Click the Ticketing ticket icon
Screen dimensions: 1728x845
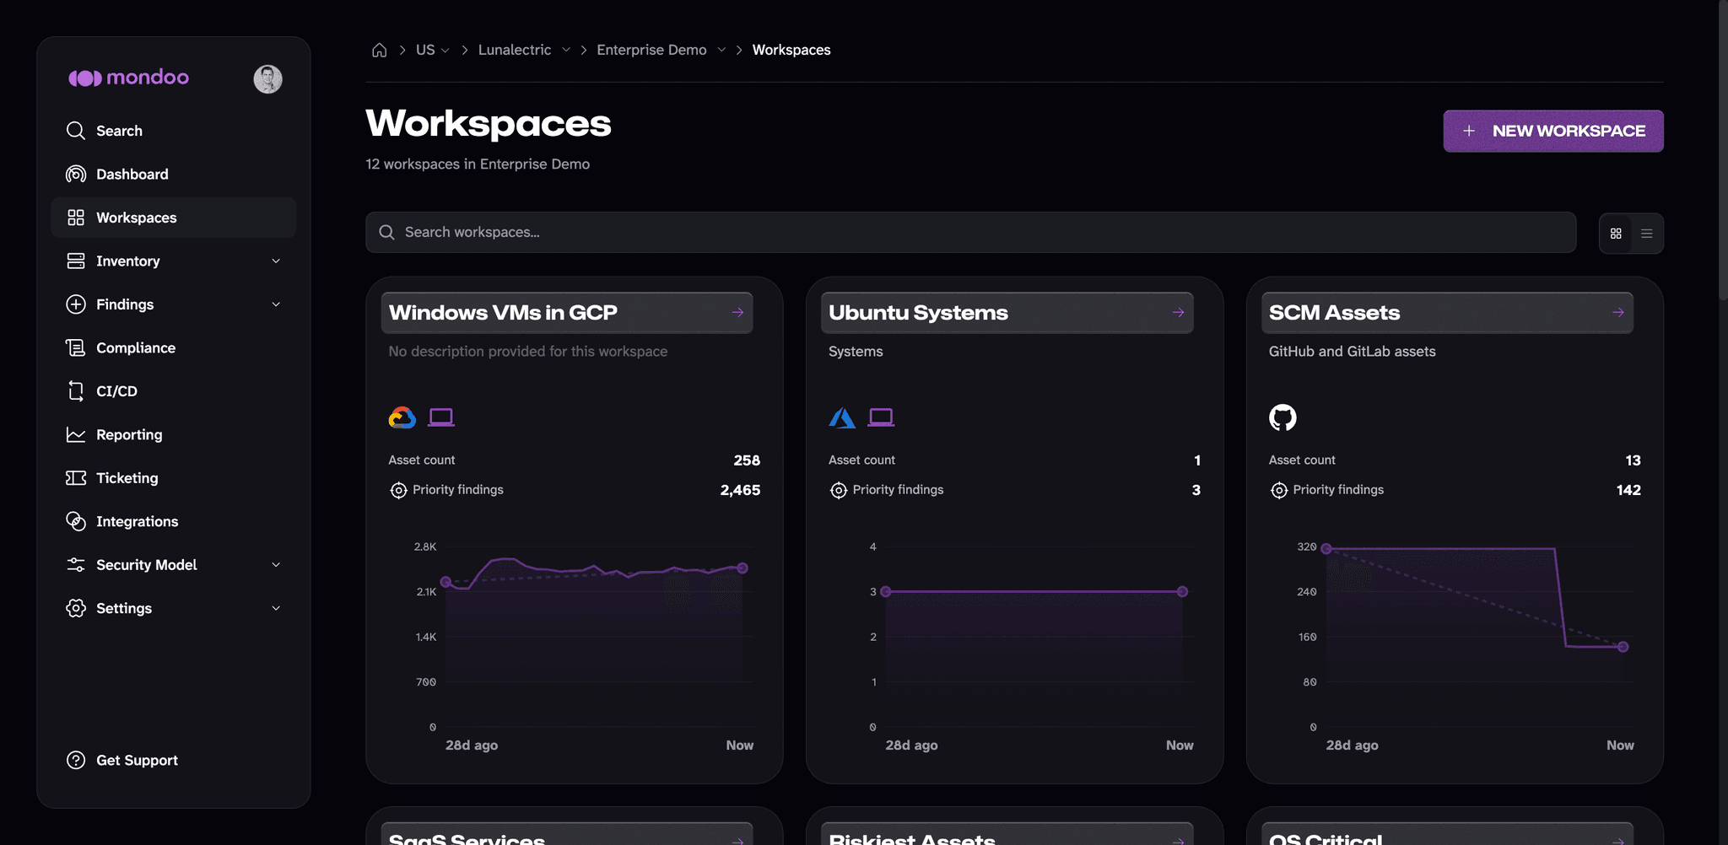[x=76, y=478]
